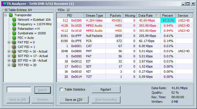Click the NIT table icon
The height and width of the screenshot is (109, 197).
click(14, 51)
